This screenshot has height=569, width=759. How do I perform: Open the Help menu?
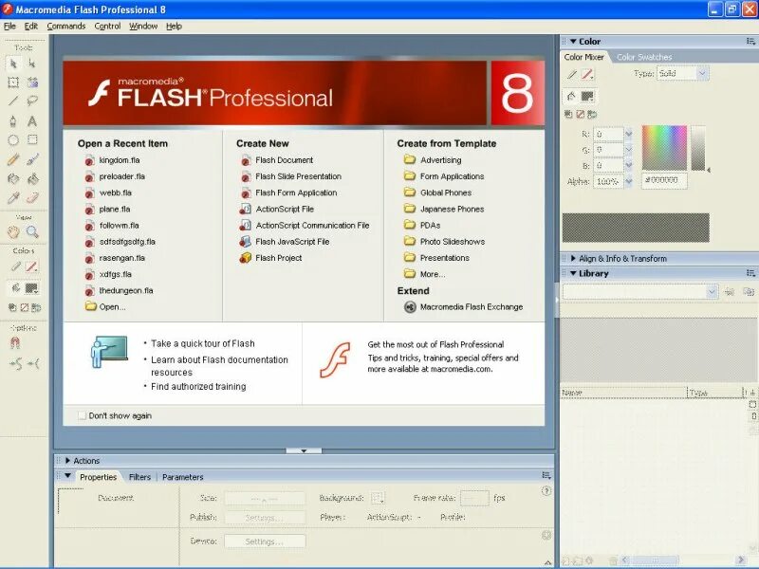pyautogui.click(x=174, y=27)
